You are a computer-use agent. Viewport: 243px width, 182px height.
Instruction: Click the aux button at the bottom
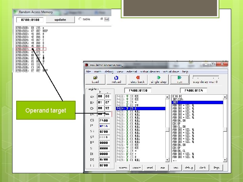tap(163, 168)
